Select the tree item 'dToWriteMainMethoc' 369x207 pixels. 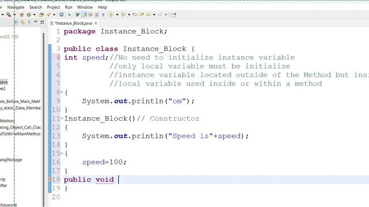(x=20, y=134)
